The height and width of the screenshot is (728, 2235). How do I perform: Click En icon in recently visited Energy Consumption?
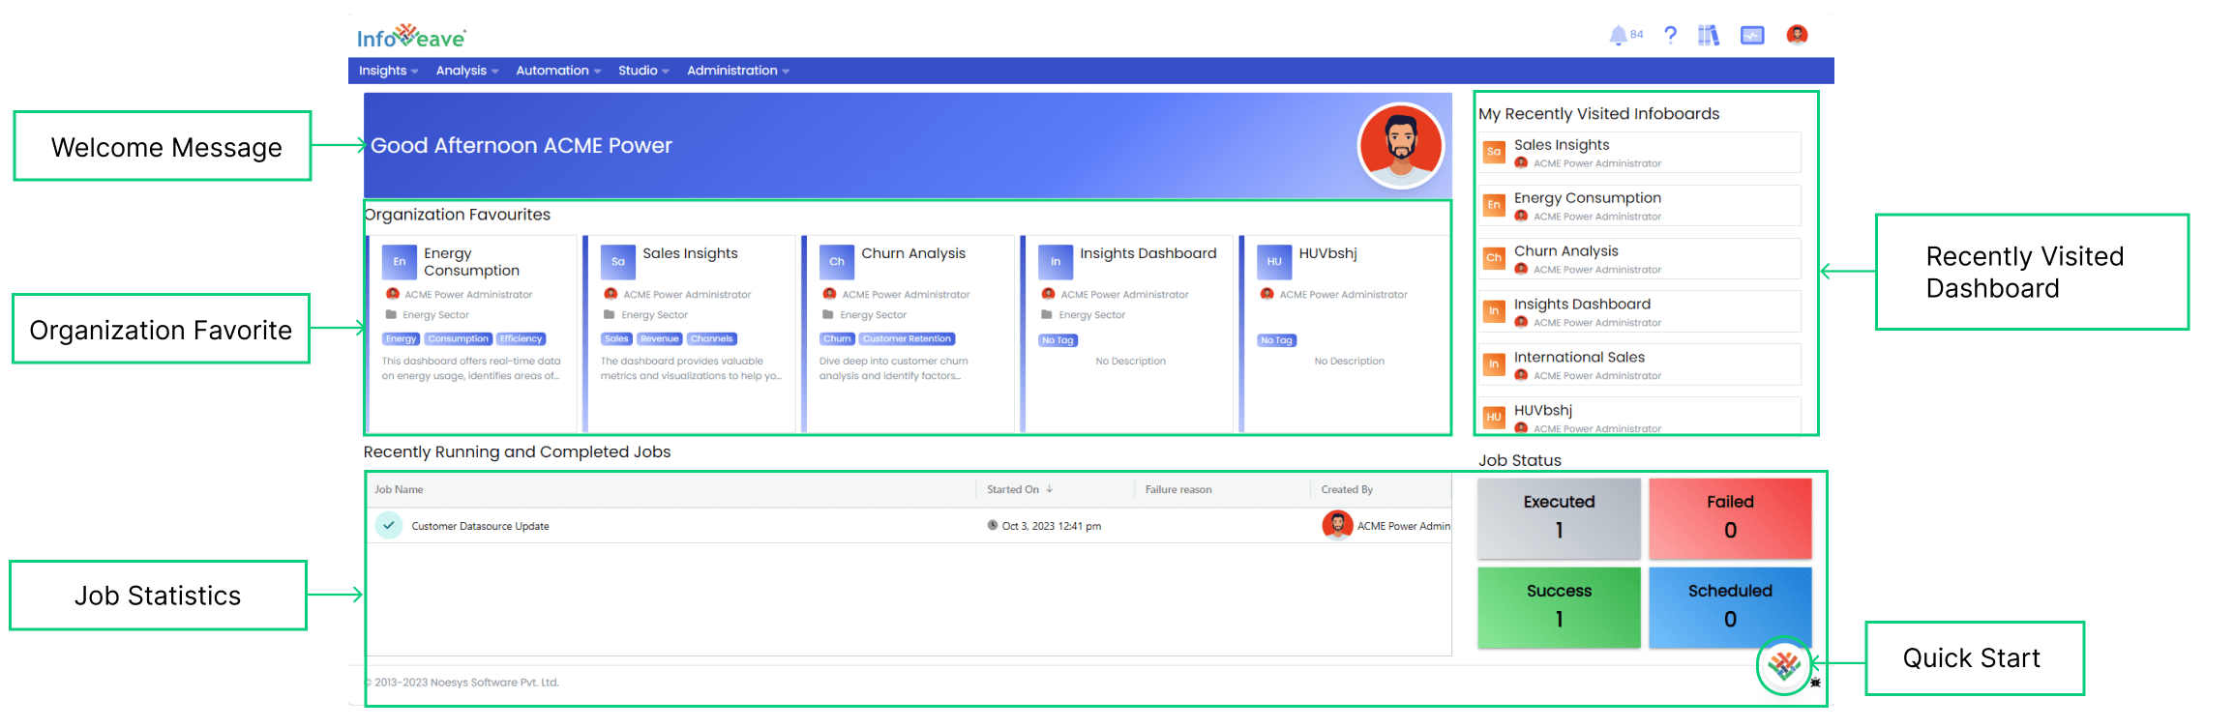[1494, 205]
